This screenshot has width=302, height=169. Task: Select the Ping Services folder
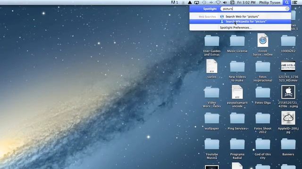(x=237, y=118)
